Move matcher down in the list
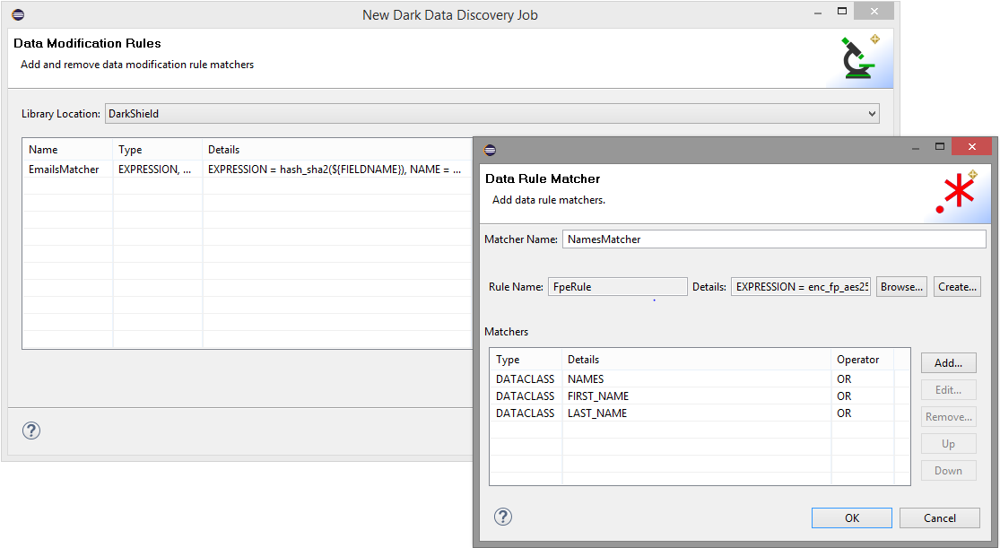 (x=948, y=470)
